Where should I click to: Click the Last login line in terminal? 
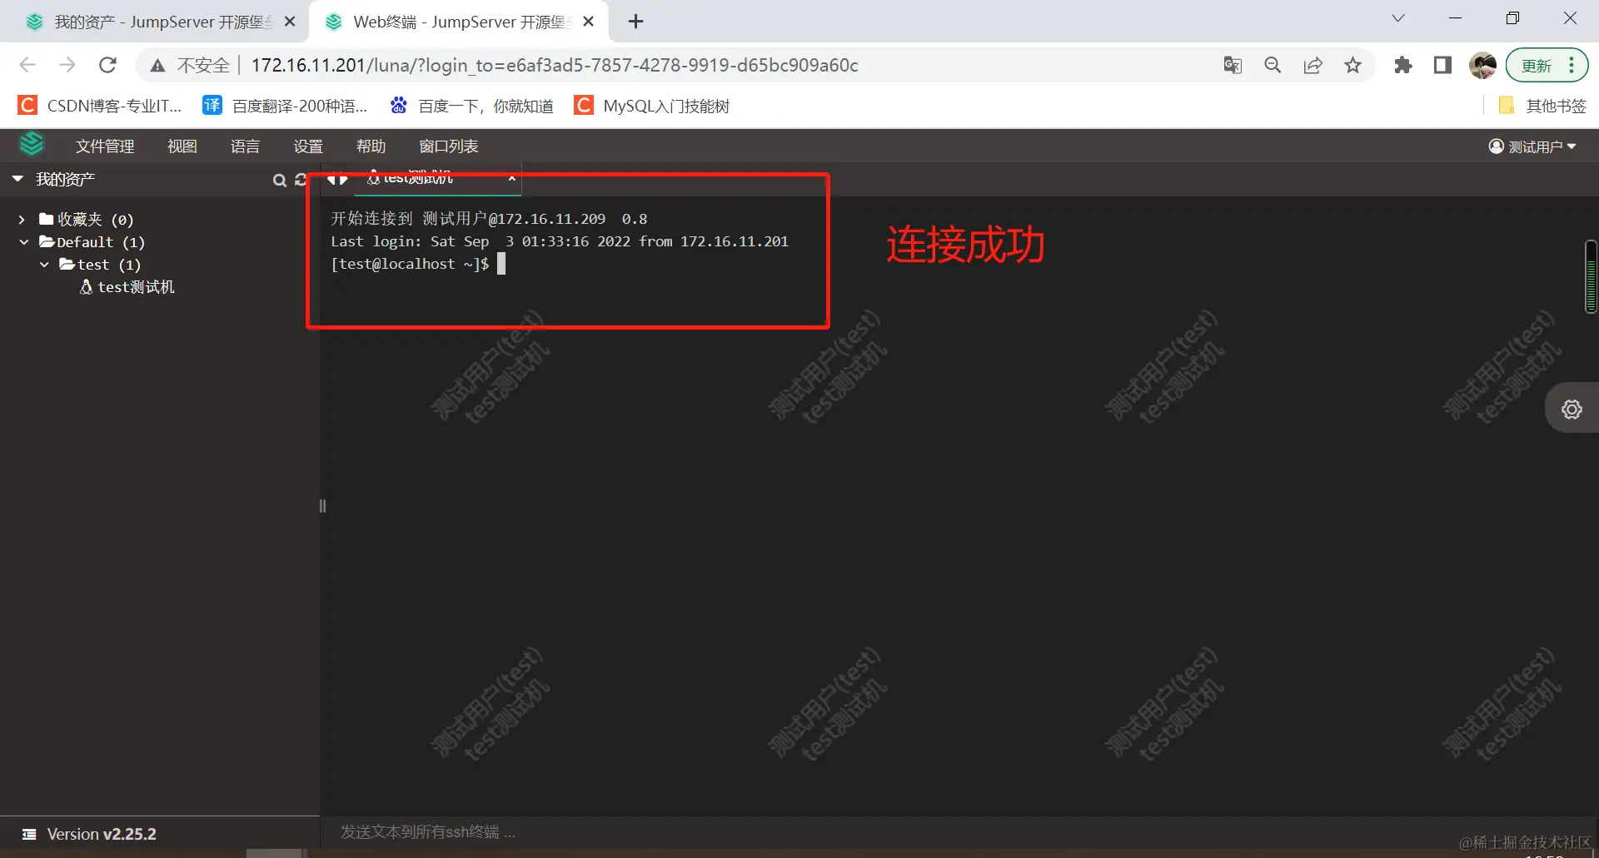point(560,241)
